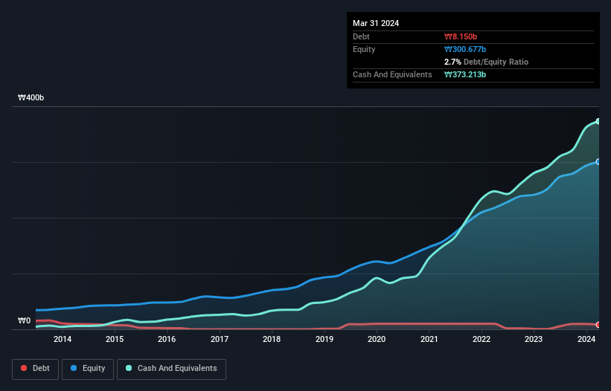Click the ₩373.213b cash value
611x391 pixels.
pos(465,74)
